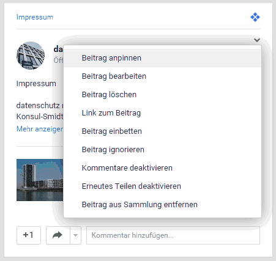Open the share options dropdown arrow

point(76,235)
